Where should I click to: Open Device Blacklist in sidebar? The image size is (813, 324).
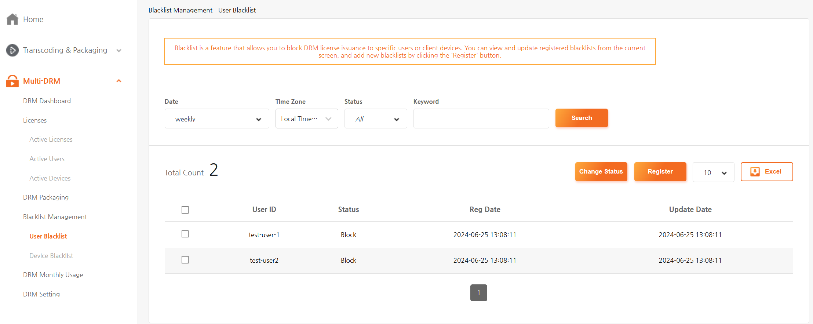pos(51,256)
